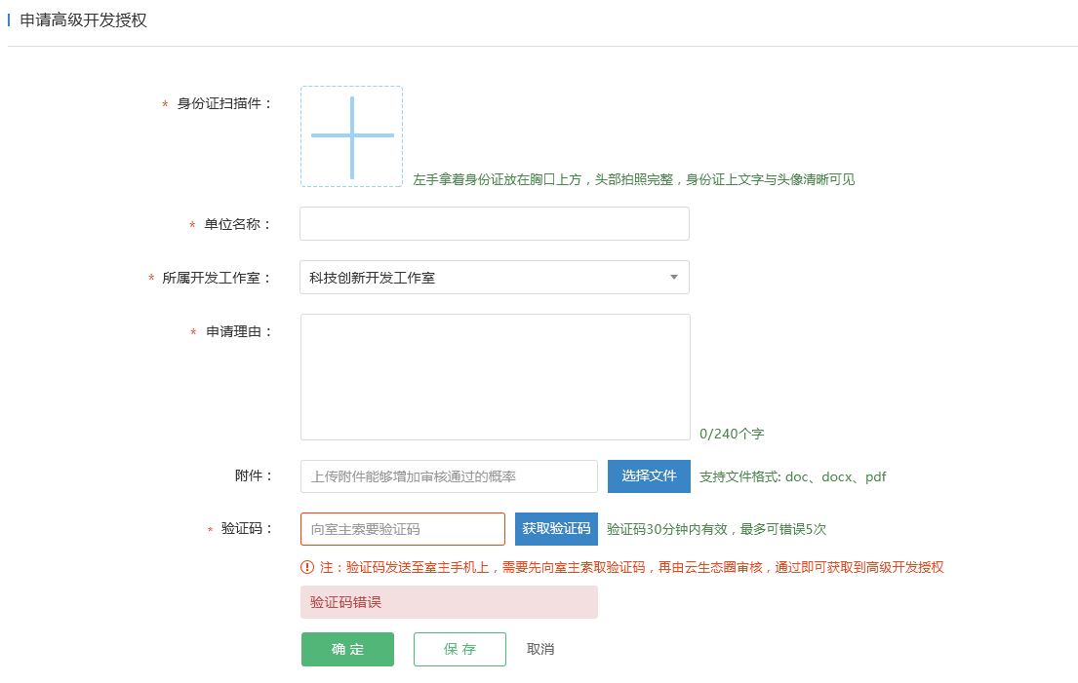Expand the 所属开发工作室 dropdown arrow

pyautogui.click(x=673, y=278)
